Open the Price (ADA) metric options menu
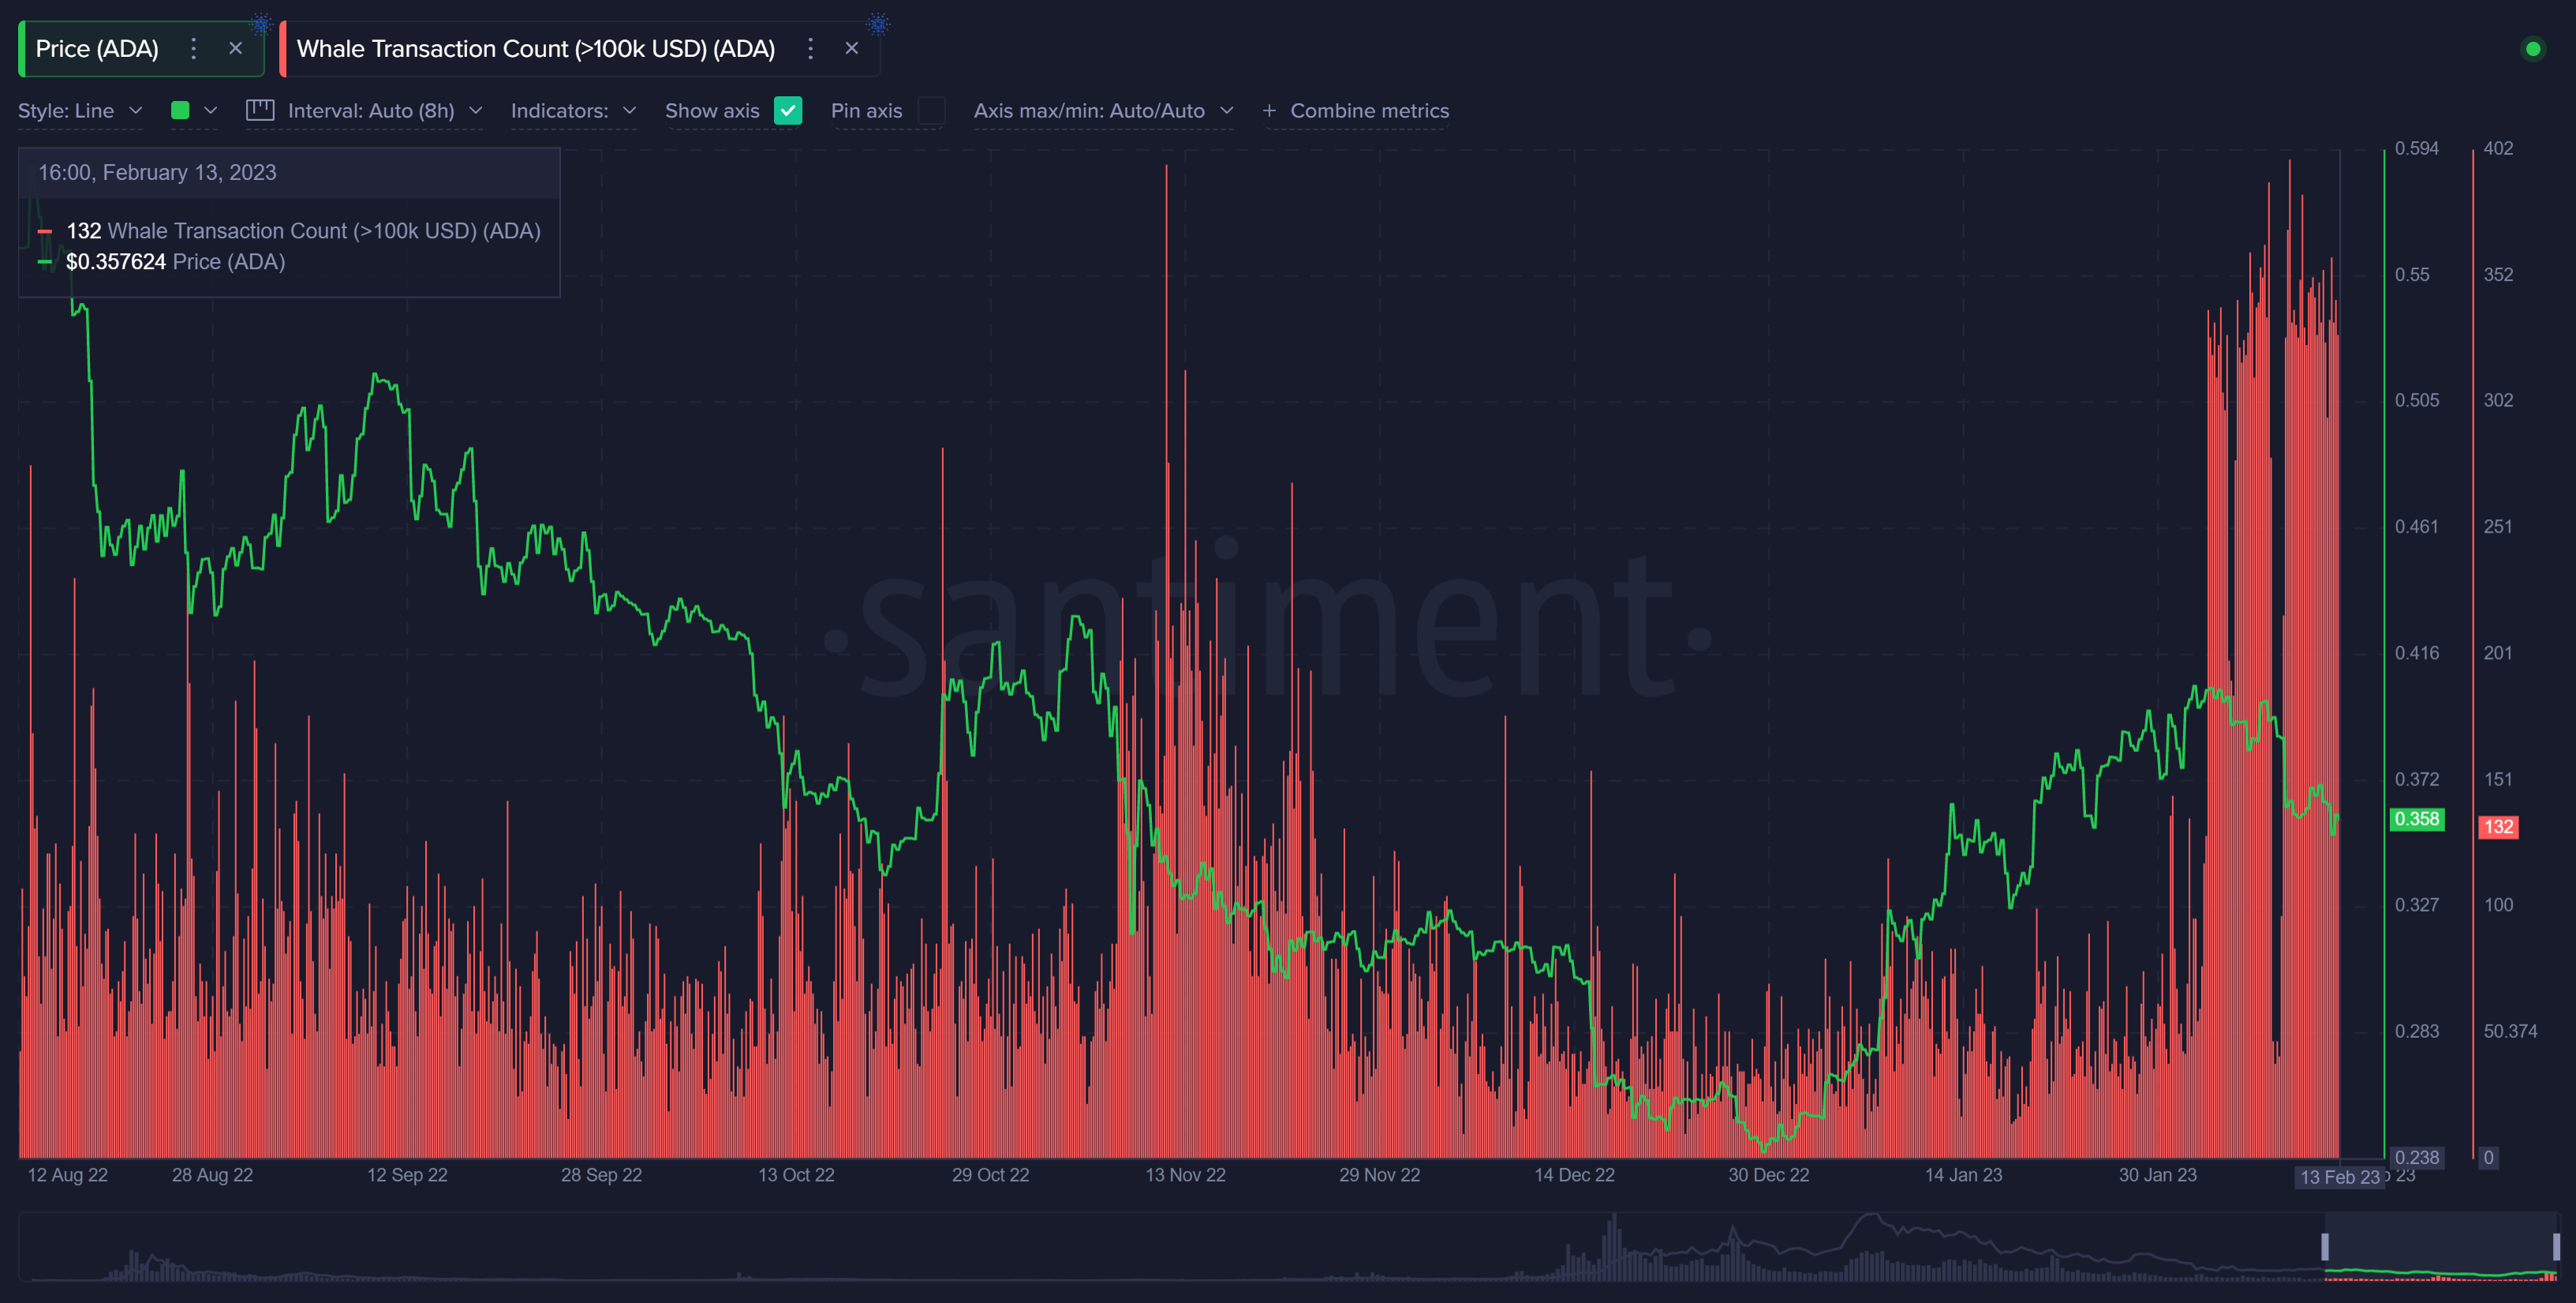This screenshot has height=1303, width=2576. point(193,48)
